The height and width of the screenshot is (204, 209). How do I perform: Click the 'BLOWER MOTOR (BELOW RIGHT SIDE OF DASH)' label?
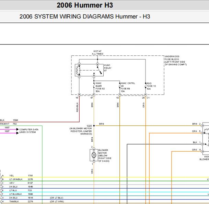[105, 155]
